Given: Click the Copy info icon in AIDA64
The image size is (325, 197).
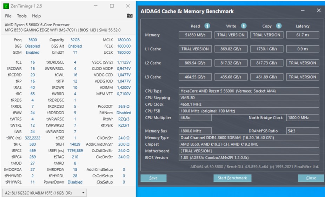Looking at the screenshot, I should (x=279, y=26).
